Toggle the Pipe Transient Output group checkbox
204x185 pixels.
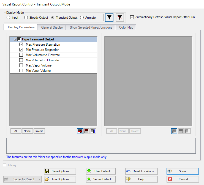pos(19,39)
